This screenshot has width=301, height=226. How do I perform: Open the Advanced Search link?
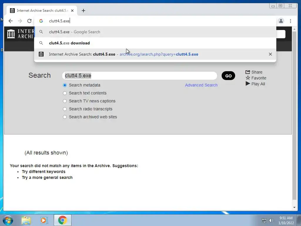point(201,85)
